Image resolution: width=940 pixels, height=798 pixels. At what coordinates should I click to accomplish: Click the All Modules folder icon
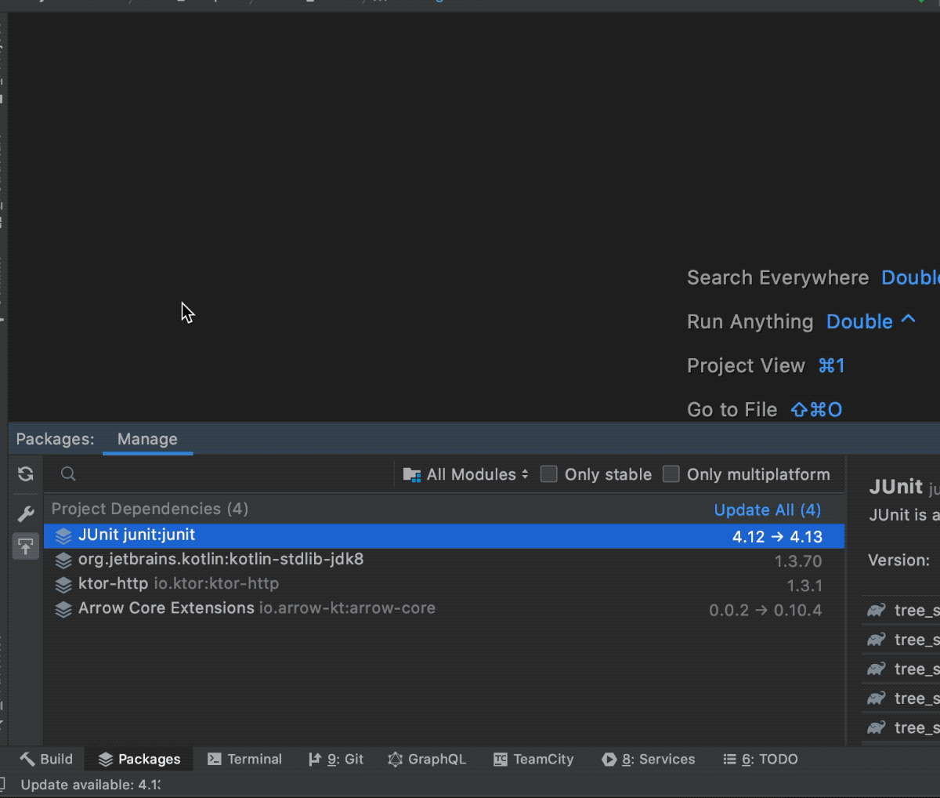click(x=412, y=474)
